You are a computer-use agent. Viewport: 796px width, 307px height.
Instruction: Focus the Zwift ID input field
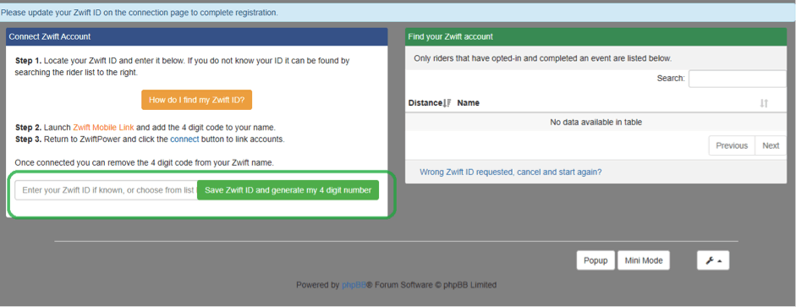click(x=106, y=190)
